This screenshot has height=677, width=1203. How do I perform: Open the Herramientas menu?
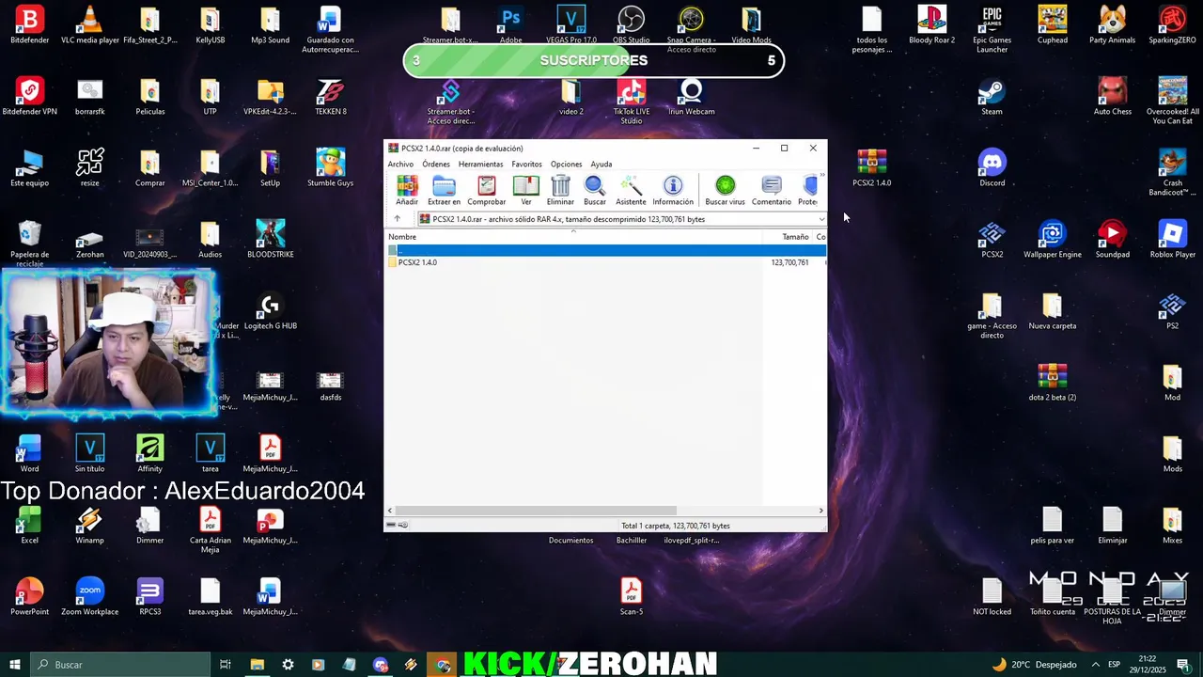480,164
